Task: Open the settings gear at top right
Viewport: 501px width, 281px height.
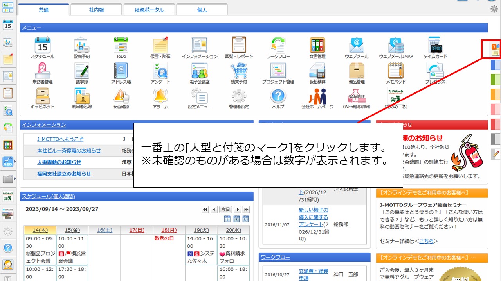Action: [x=494, y=9]
